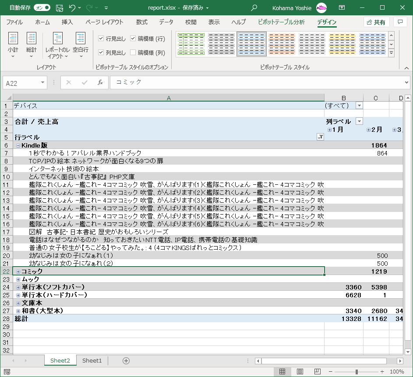This screenshot has height=377, width=413.
Task: Expand the ムック group
Action: (18, 279)
